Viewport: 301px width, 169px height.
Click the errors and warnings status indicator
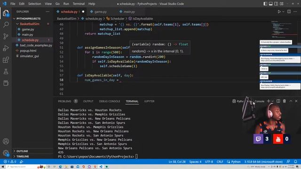(x=10, y=161)
